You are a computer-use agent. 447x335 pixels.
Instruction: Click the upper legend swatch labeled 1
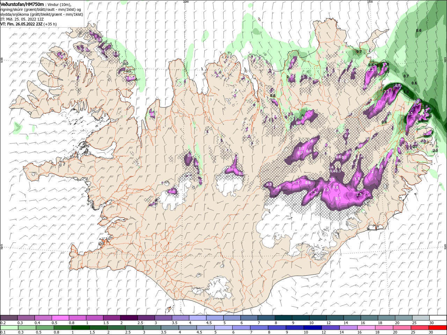coord(94,318)
